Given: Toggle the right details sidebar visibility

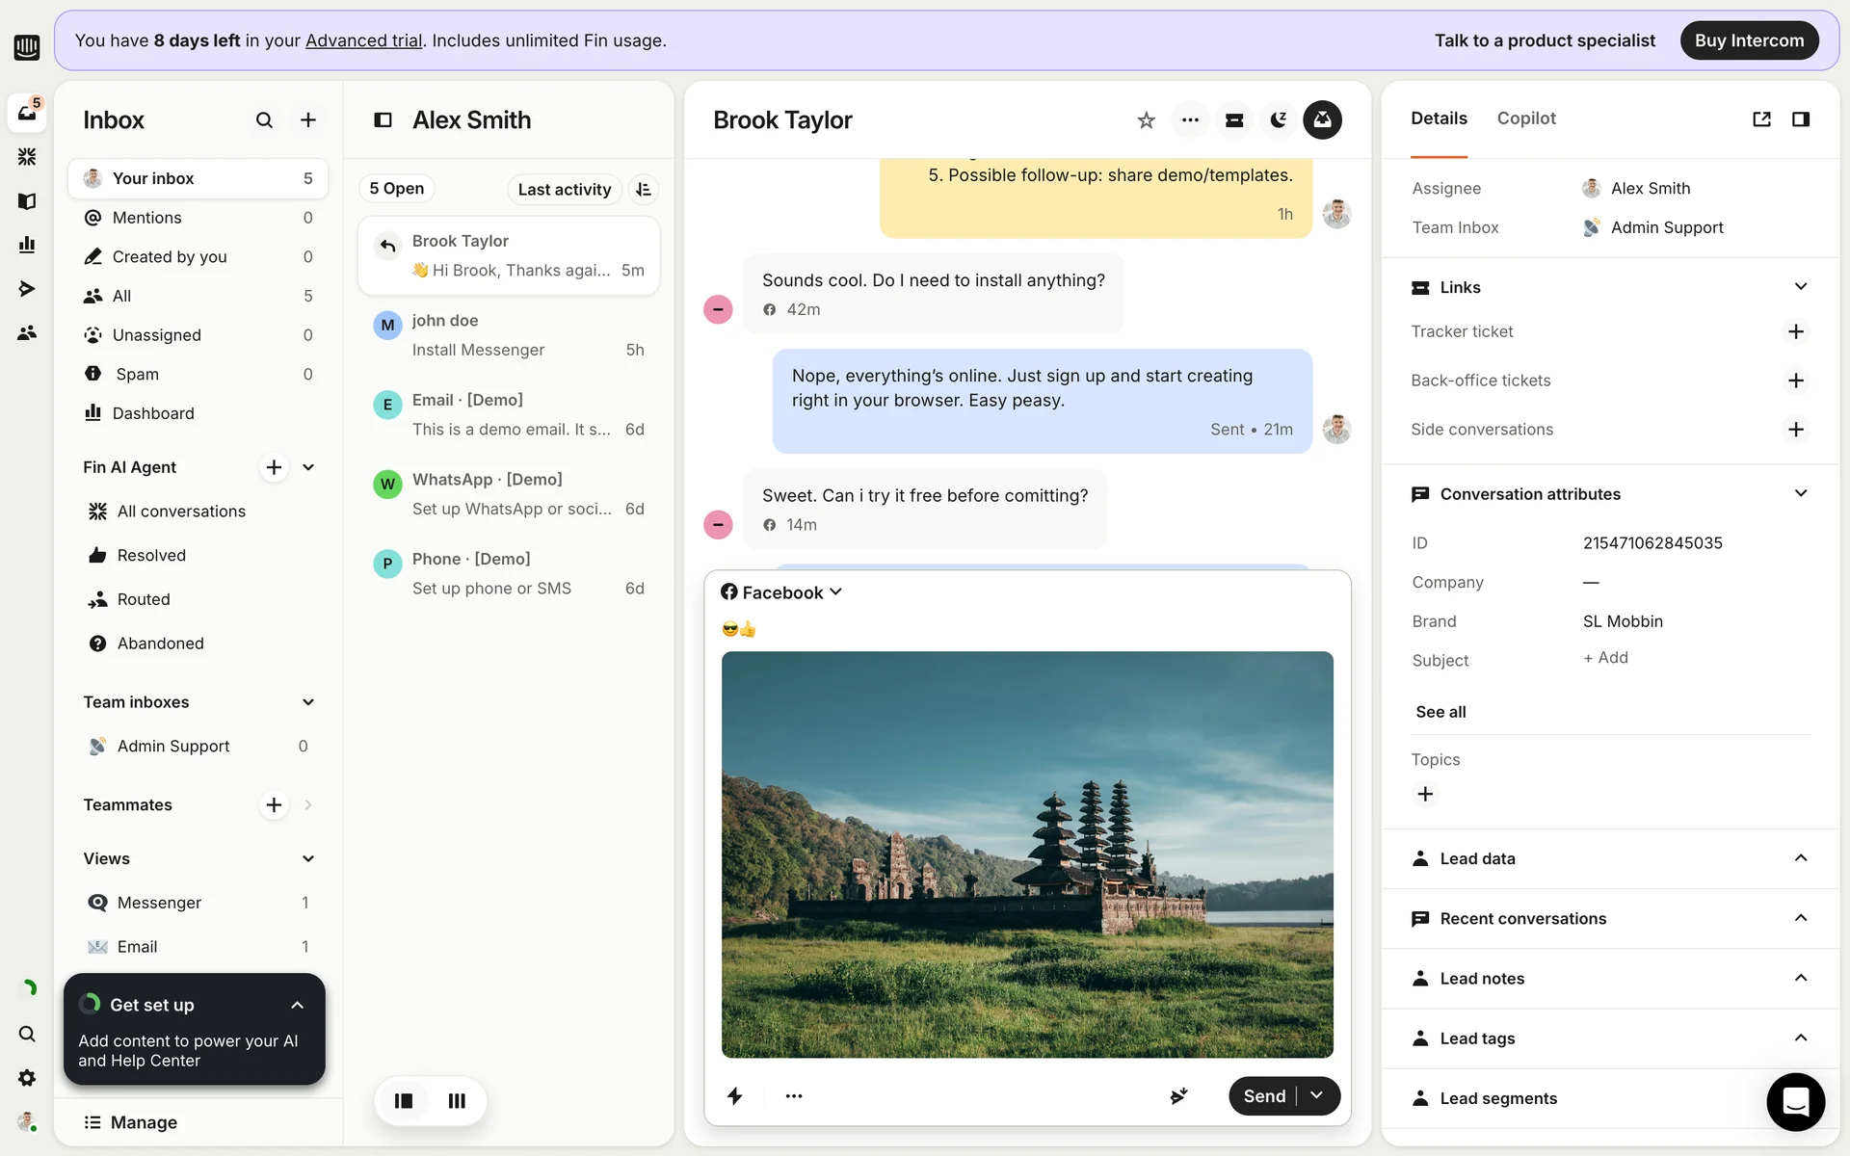Looking at the screenshot, I should tap(1800, 119).
